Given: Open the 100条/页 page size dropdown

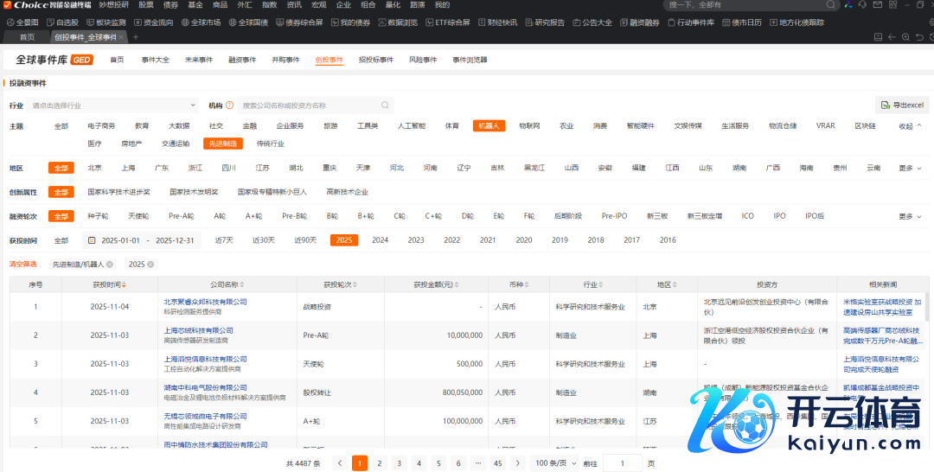Looking at the screenshot, I should pyautogui.click(x=553, y=463).
